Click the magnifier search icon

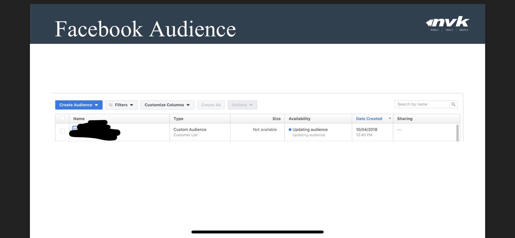pyautogui.click(x=453, y=104)
